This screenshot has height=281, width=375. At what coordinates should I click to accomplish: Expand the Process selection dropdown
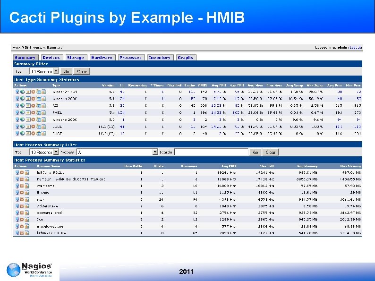pyautogui.click(x=117, y=152)
